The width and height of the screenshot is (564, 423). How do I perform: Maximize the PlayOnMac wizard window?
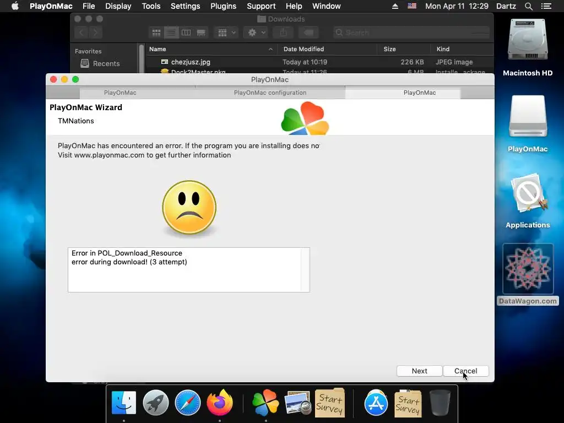click(75, 79)
